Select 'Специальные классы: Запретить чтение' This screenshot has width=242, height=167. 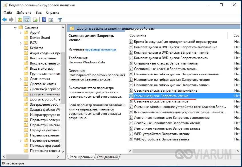[166, 63]
